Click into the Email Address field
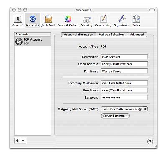167x157 pixels. [x=124, y=64]
